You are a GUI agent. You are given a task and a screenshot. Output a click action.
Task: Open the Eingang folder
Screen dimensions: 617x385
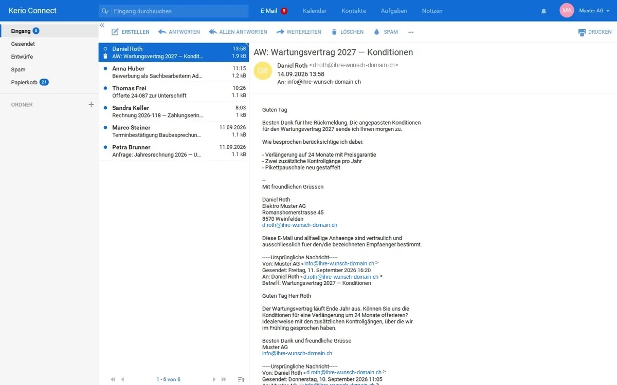click(49, 31)
